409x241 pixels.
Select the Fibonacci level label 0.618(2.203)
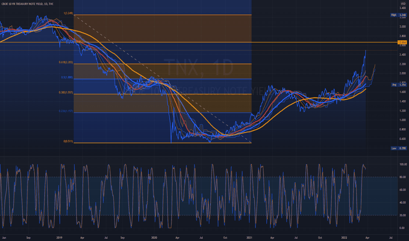pos(66,62)
